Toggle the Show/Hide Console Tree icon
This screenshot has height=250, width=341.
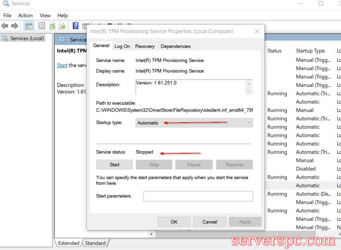pyautogui.click(x=28, y=26)
